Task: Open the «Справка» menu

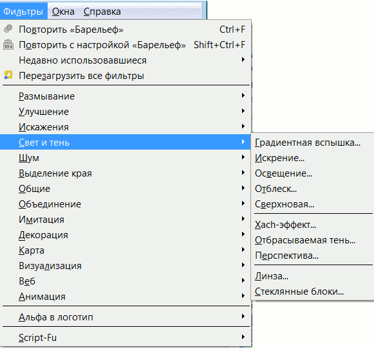Action: pyautogui.click(x=102, y=12)
